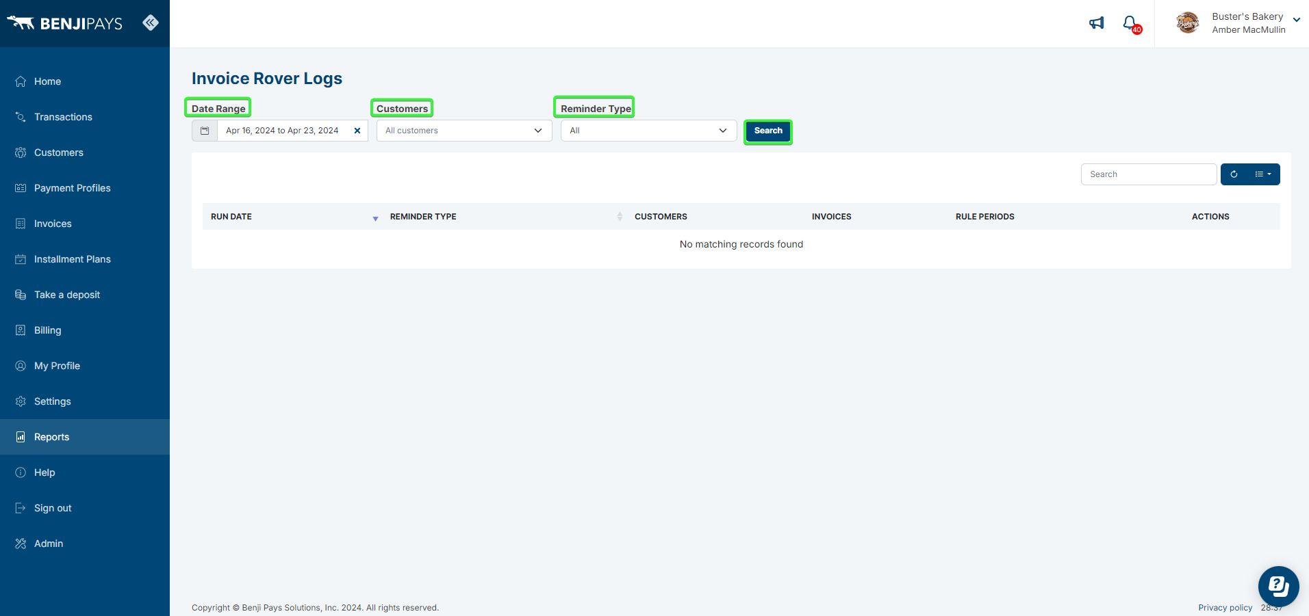Image resolution: width=1309 pixels, height=616 pixels.
Task: Refresh the table with the reload icon
Action: click(x=1234, y=174)
